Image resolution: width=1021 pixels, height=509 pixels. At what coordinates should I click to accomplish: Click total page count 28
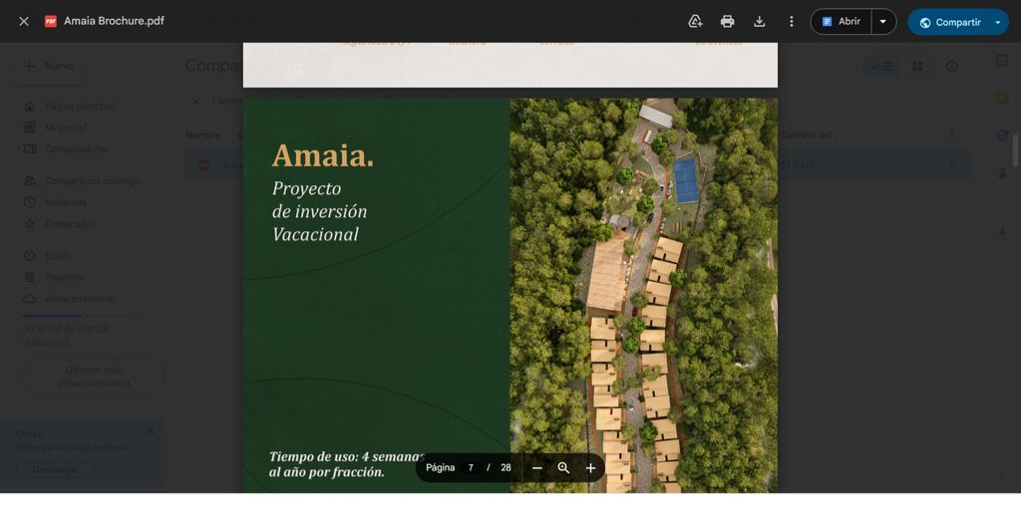[x=506, y=468]
